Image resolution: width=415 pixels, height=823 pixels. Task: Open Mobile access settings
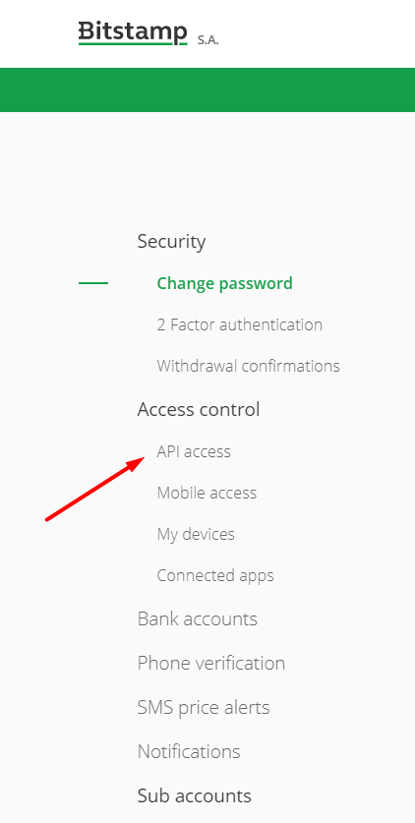pos(207,493)
